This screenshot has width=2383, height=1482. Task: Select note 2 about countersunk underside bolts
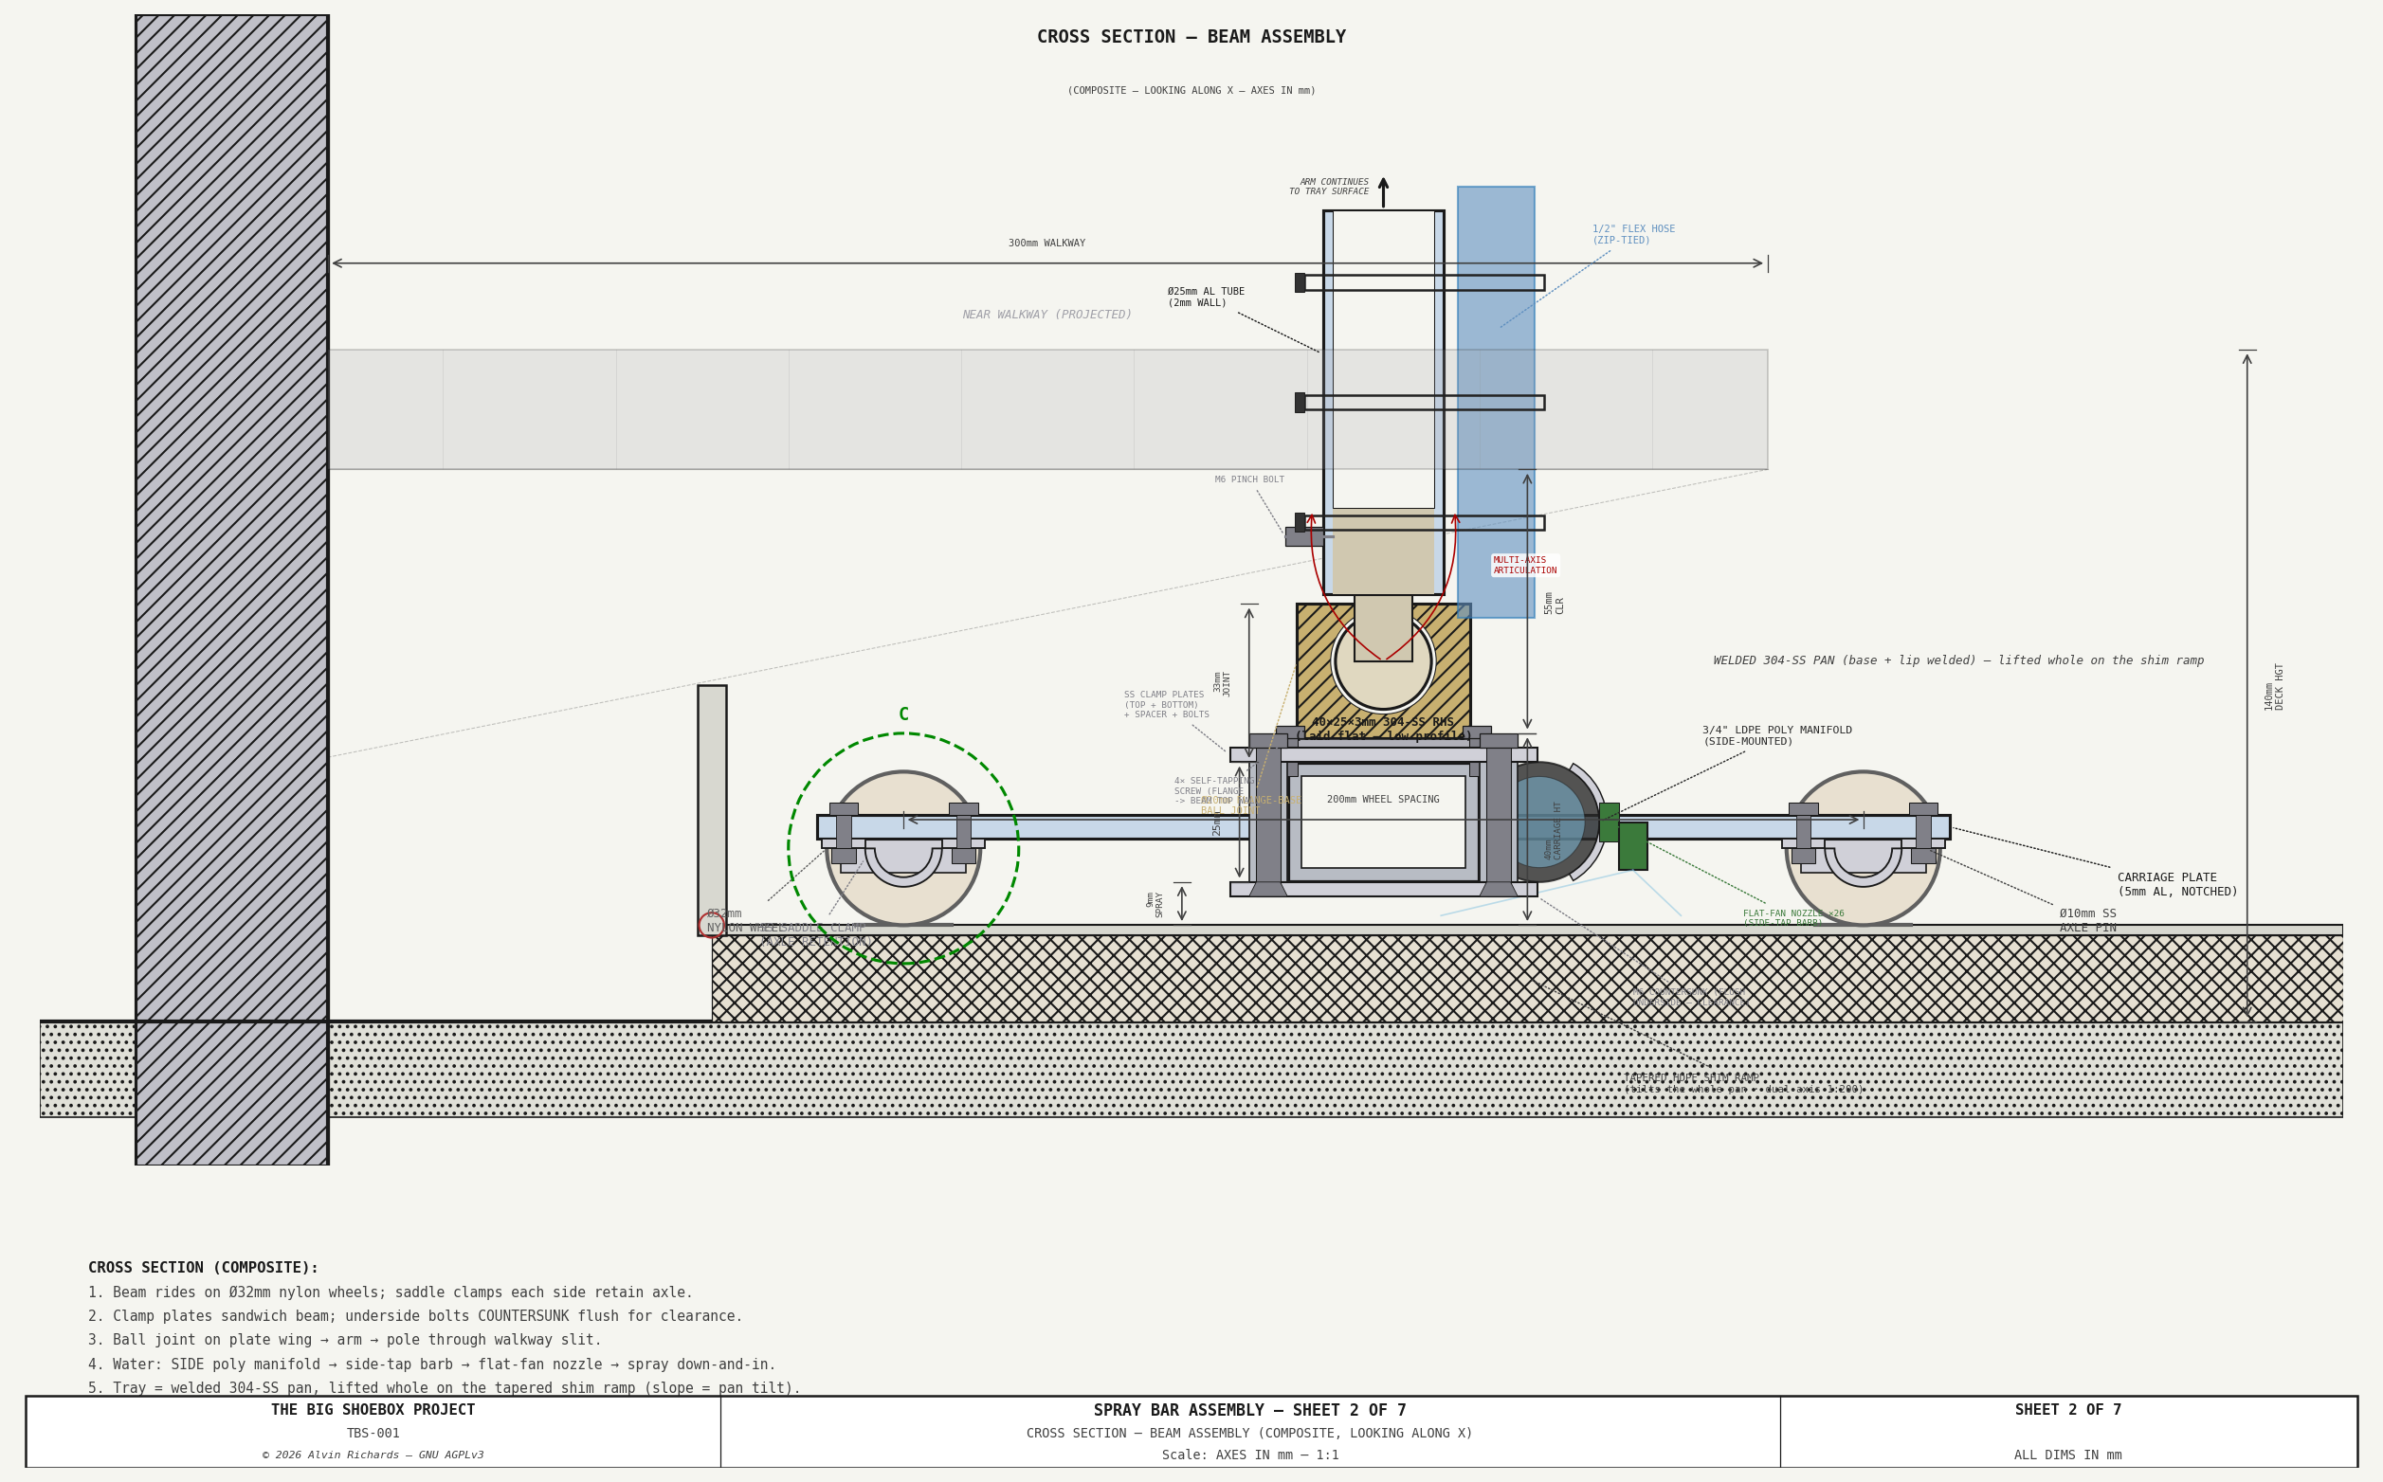(414, 1316)
